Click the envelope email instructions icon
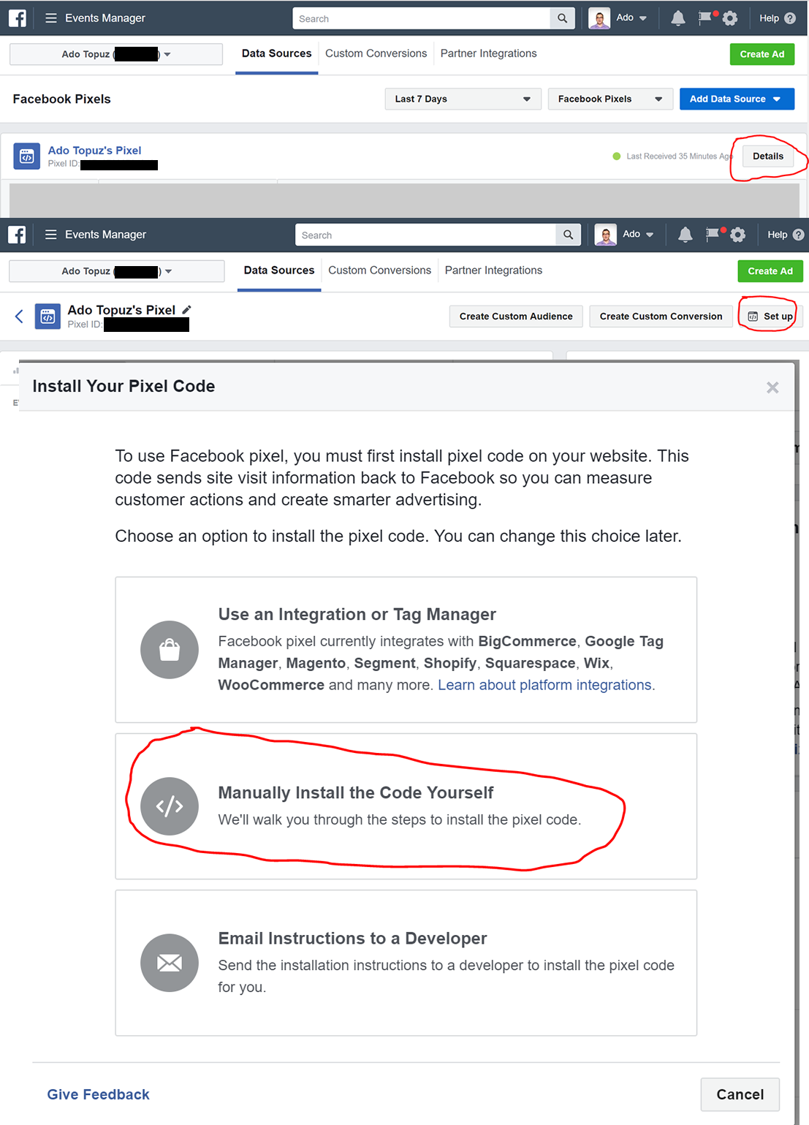809x1125 pixels. pyautogui.click(x=170, y=963)
